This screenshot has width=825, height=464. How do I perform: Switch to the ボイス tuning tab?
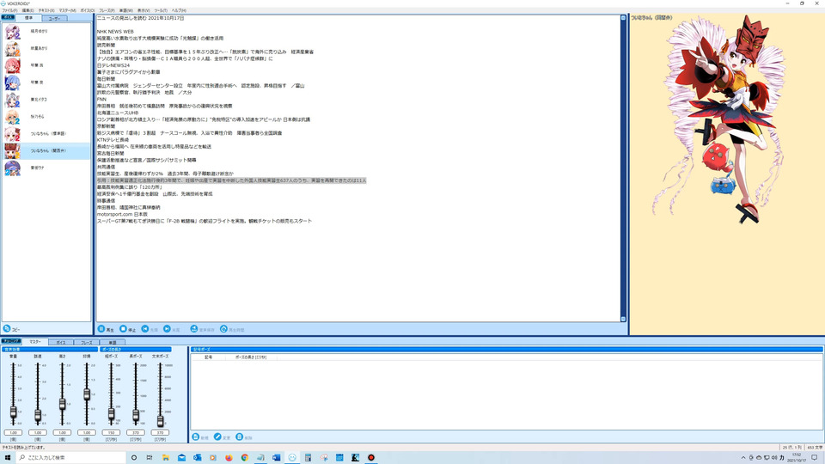coord(61,343)
